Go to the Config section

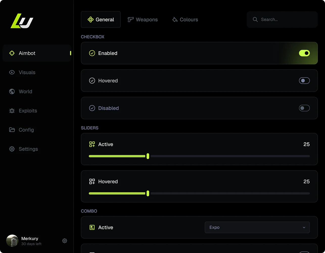37,130
